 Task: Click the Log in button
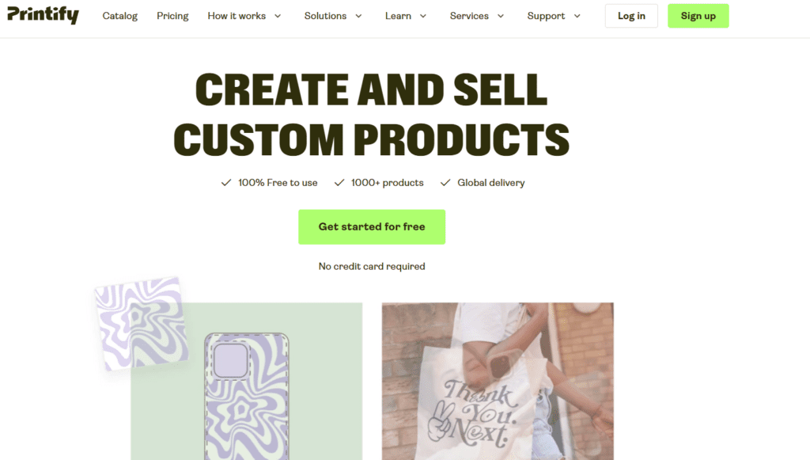pos(631,16)
